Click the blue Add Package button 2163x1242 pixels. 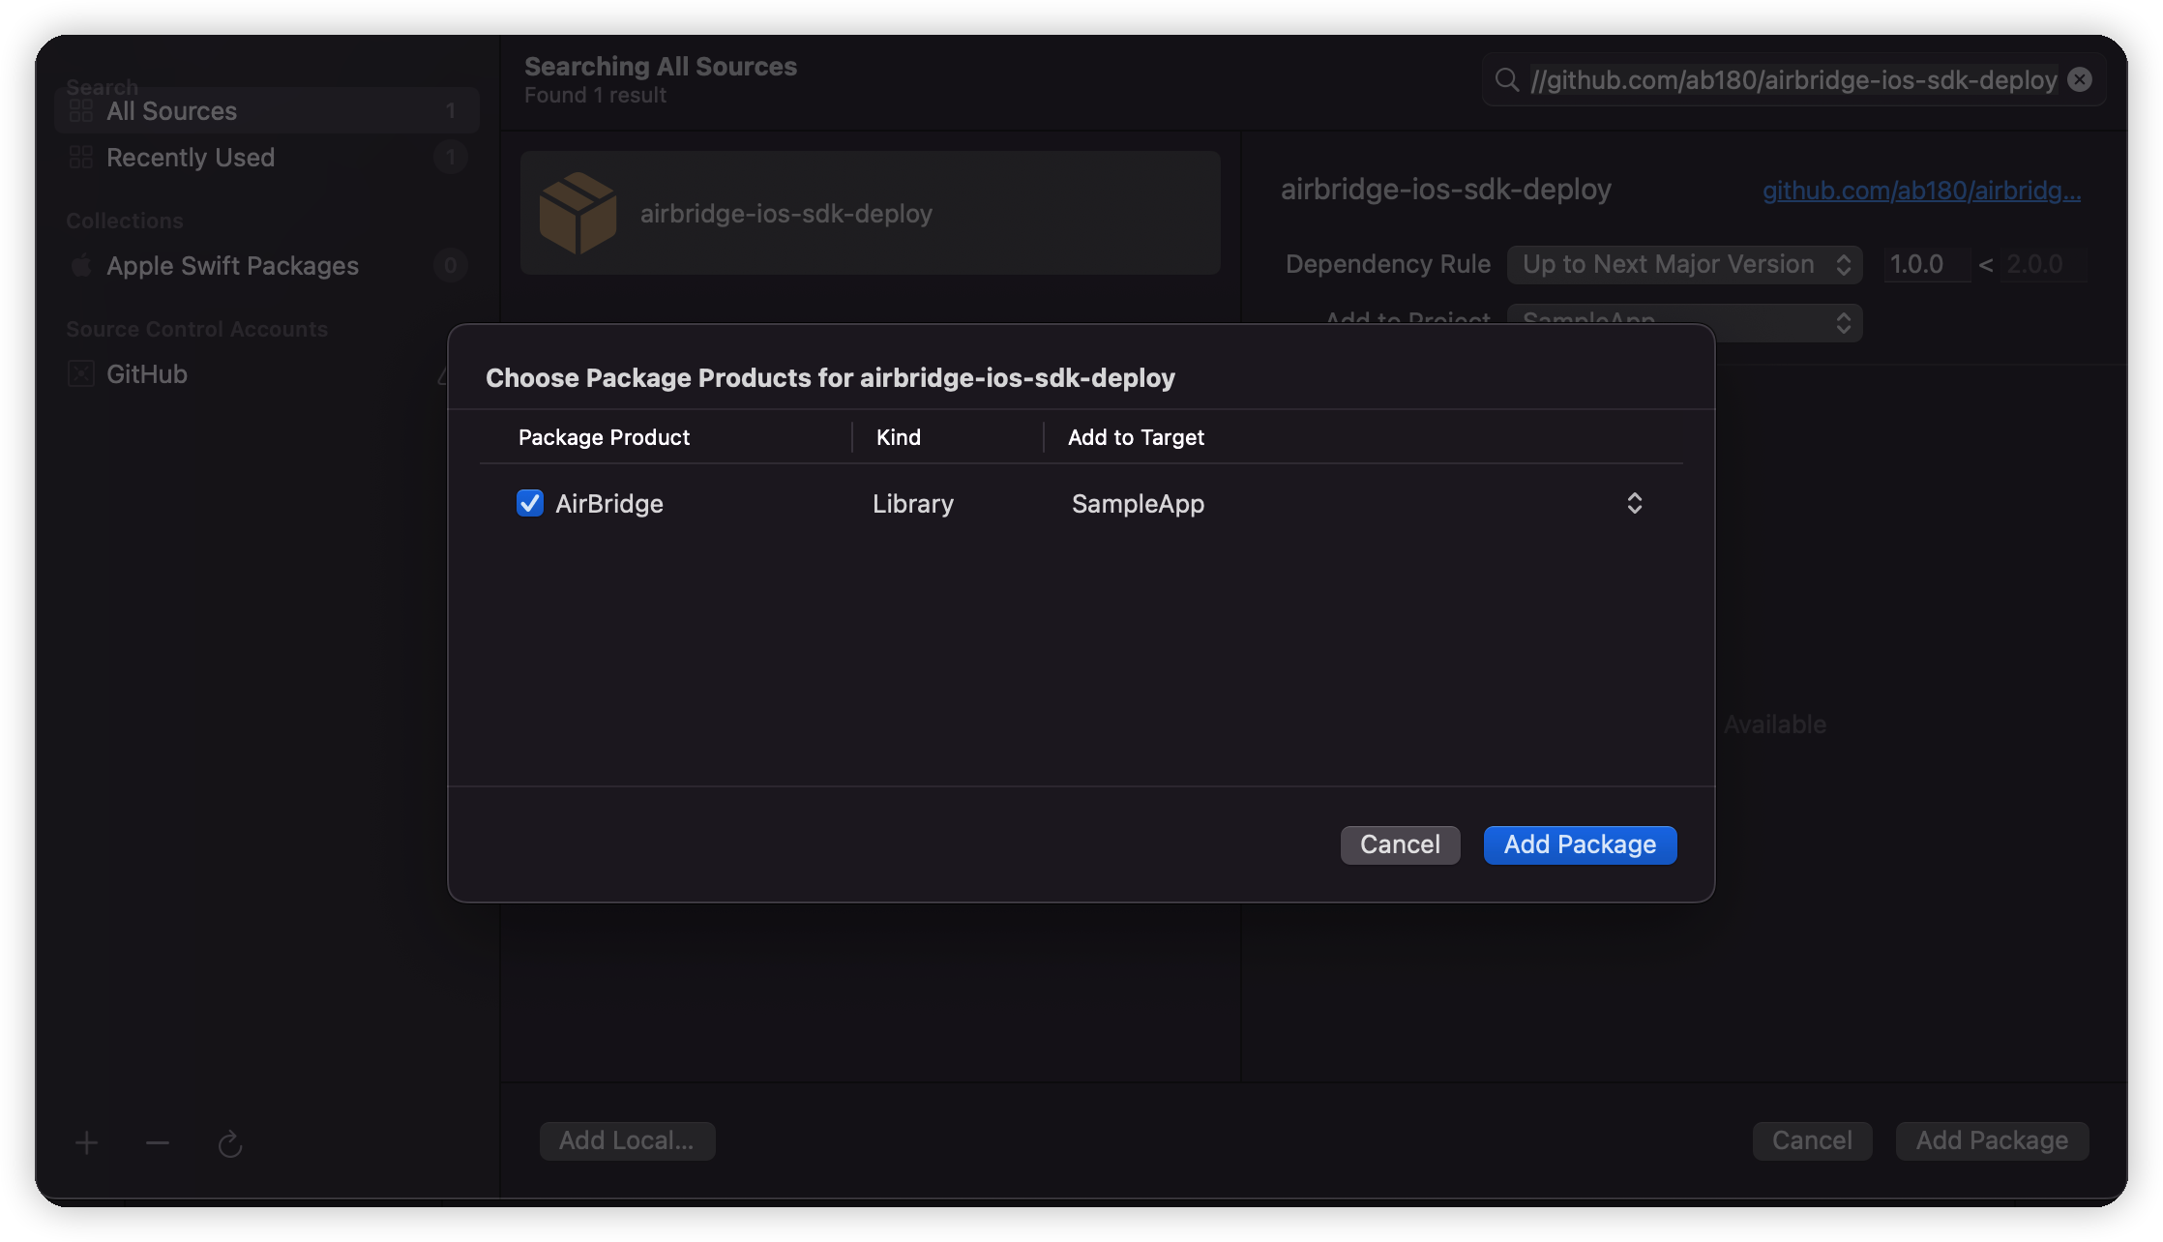point(1580,844)
